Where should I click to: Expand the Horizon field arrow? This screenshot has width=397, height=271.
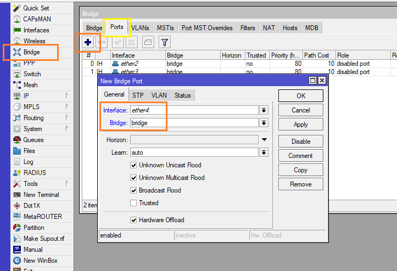tap(264, 140)
